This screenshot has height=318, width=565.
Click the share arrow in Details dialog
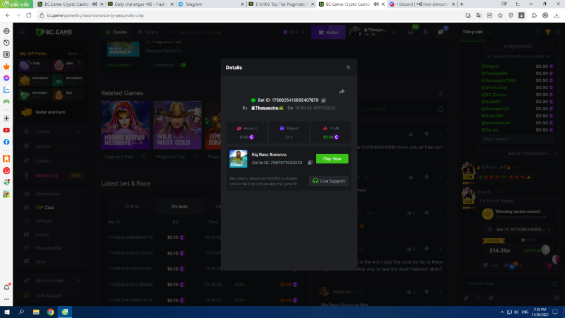coord(342,92)
